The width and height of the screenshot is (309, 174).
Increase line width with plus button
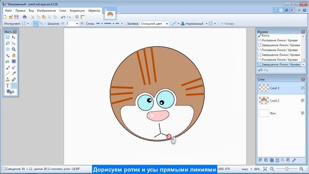[82, 24]
